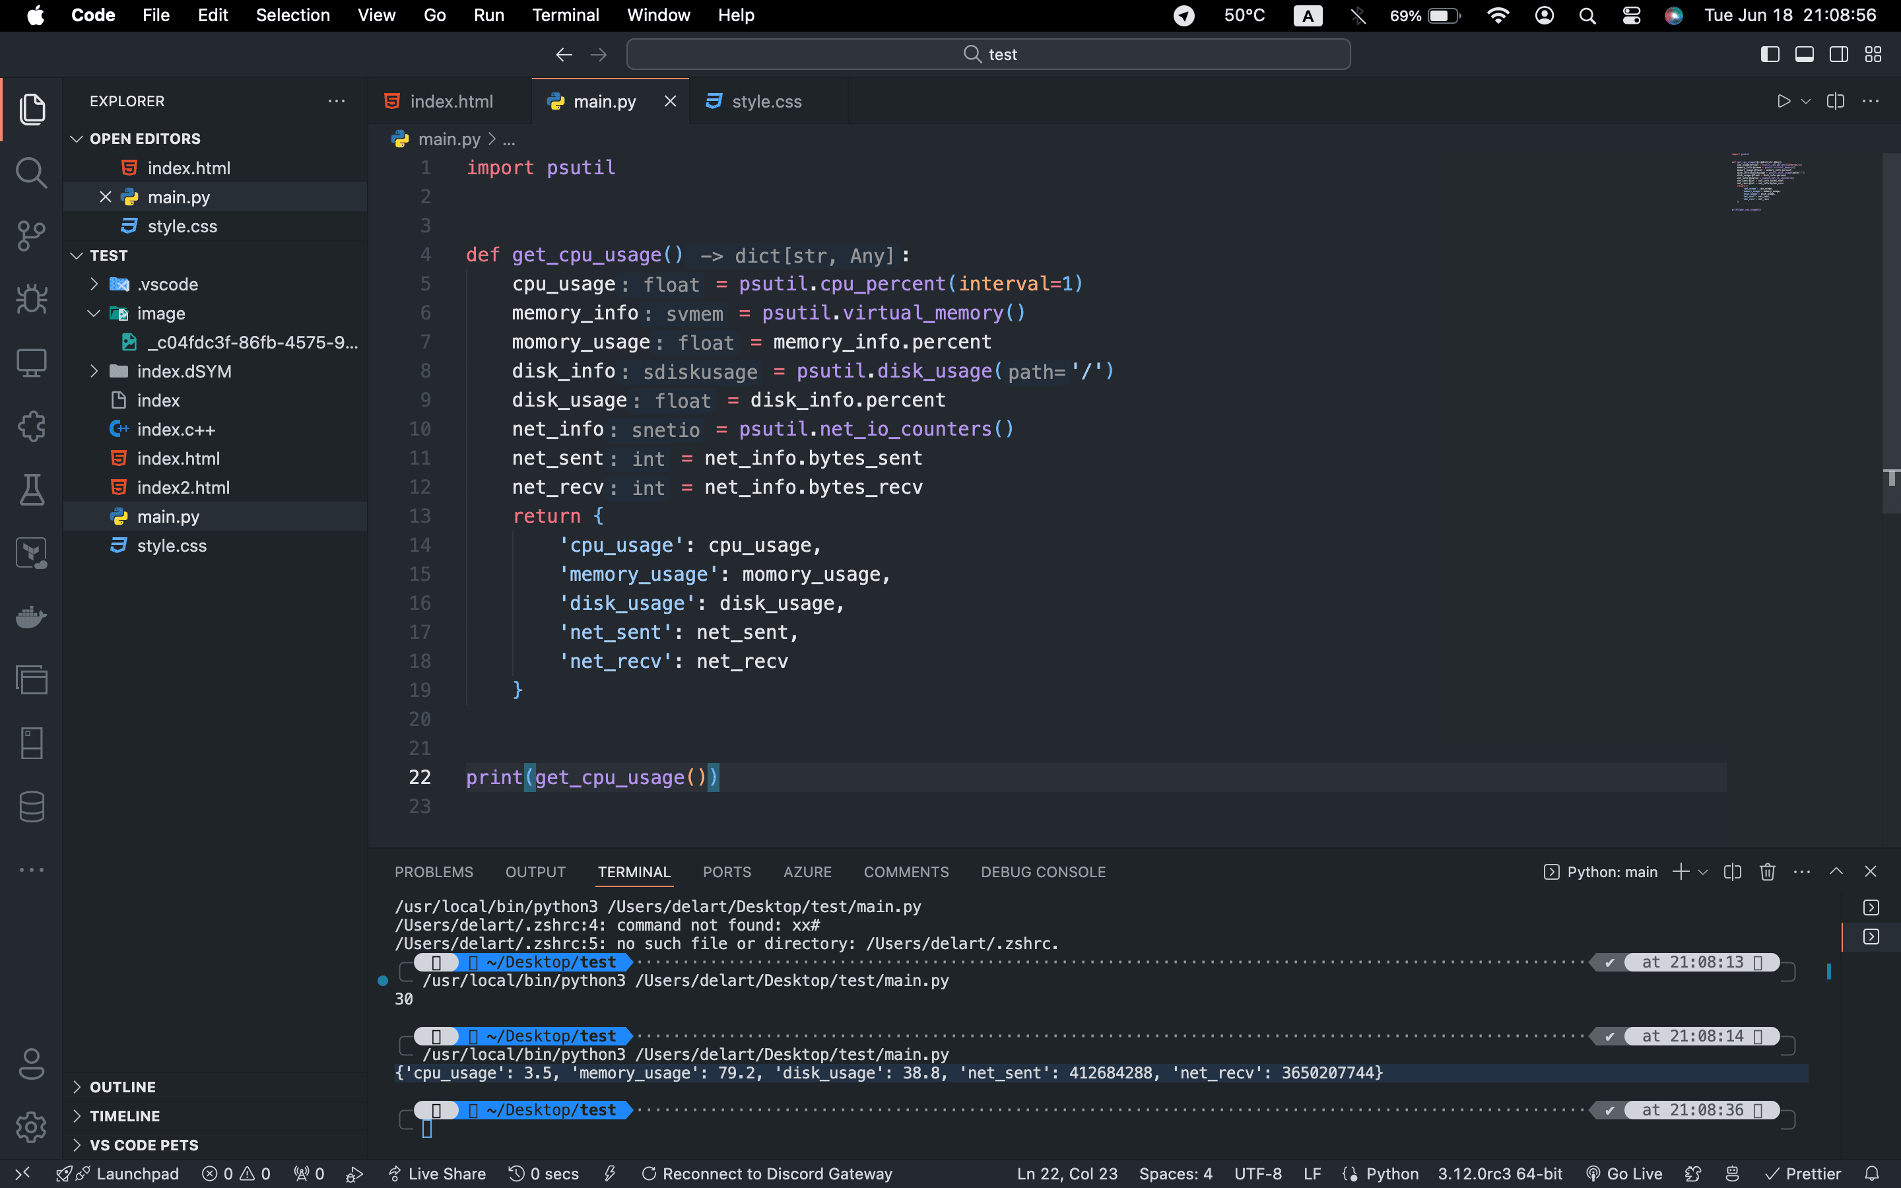Toggle macOS Control Center
1901x1188 pixels.
click(x=1632, y=16)
